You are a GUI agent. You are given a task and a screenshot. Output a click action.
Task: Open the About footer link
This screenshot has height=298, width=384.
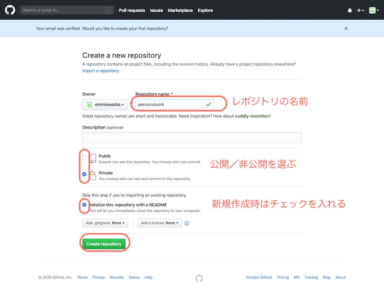point(340,277)
